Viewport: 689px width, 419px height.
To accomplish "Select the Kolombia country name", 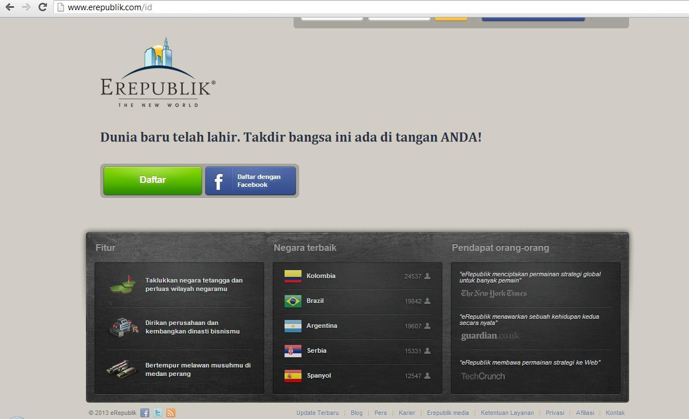I will tap(321, 276).
